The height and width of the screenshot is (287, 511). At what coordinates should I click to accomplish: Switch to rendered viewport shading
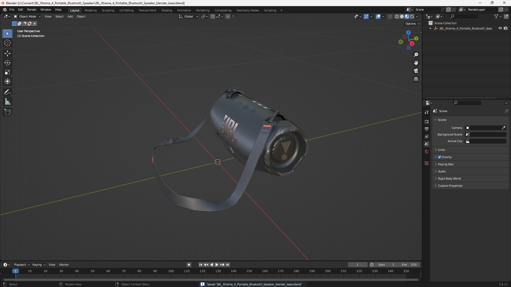[x=412, y=16]
